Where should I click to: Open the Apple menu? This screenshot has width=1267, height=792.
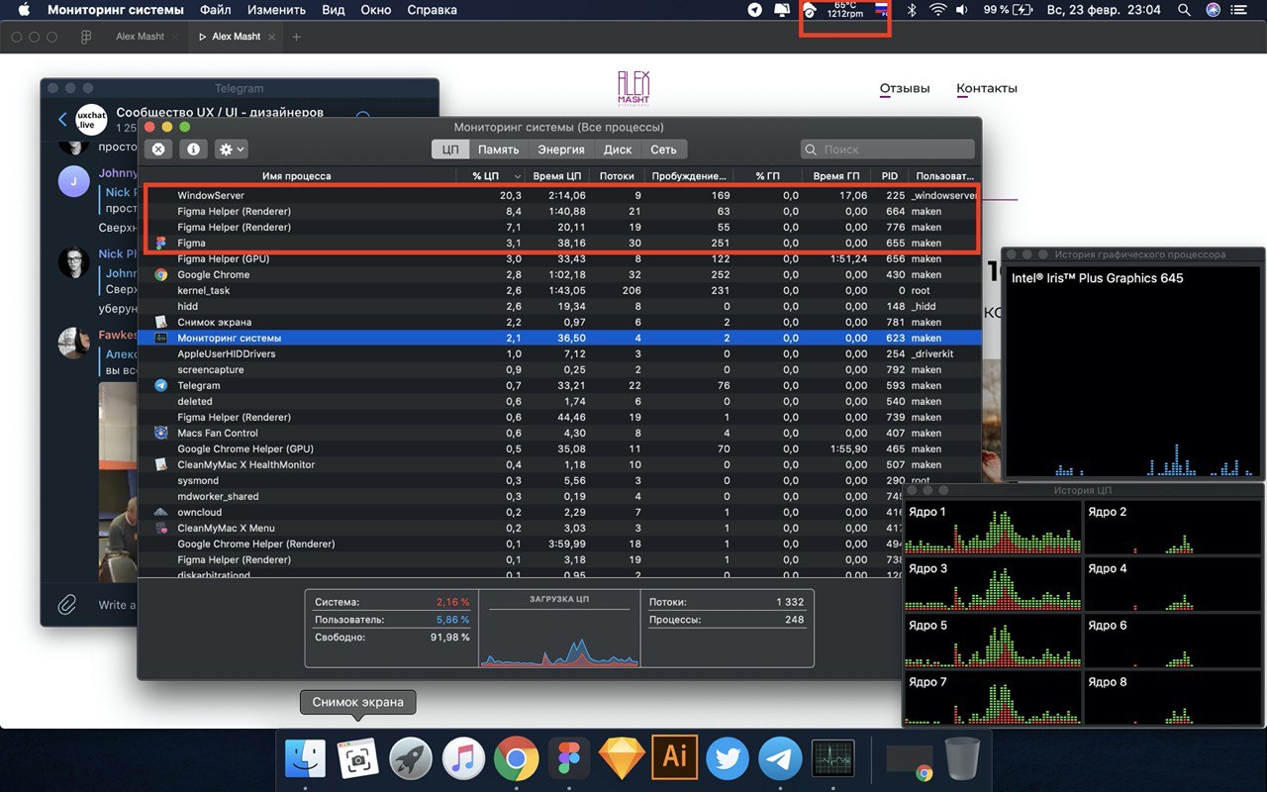25,10
